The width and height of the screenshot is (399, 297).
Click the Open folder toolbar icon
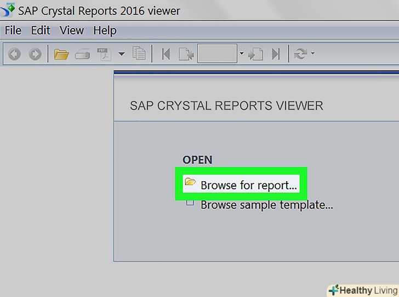[x=61, y=54]
